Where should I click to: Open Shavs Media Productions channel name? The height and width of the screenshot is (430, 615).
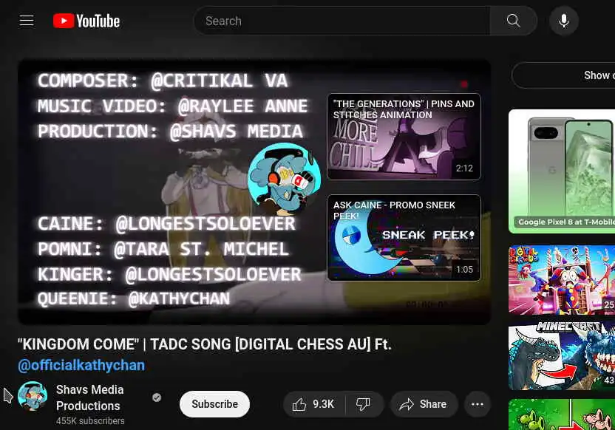[x=90, y=397]
